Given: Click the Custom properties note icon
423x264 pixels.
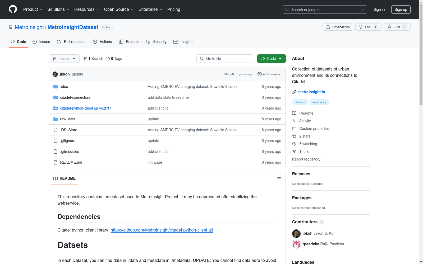Looking at the screenshot, I should pos(294,129).
